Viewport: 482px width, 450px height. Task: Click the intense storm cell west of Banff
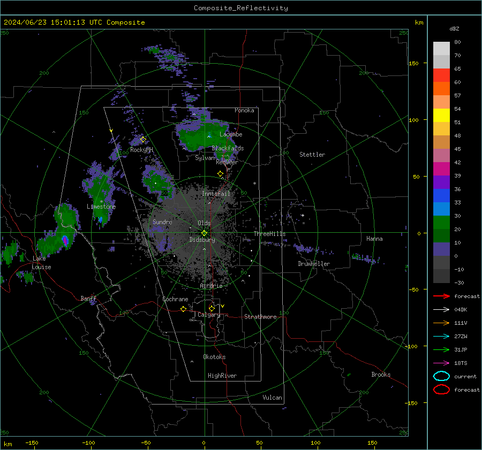[65, 240]
